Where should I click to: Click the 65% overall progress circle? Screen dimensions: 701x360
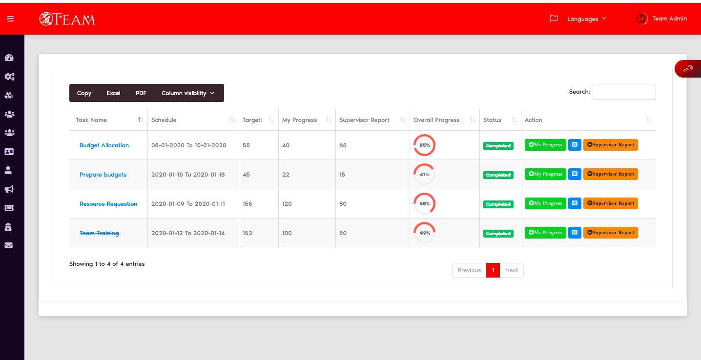coord(424,204)
